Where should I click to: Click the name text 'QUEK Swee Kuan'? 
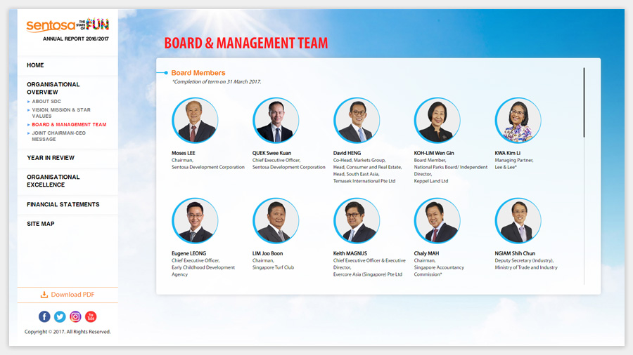[x=271, y=153]
